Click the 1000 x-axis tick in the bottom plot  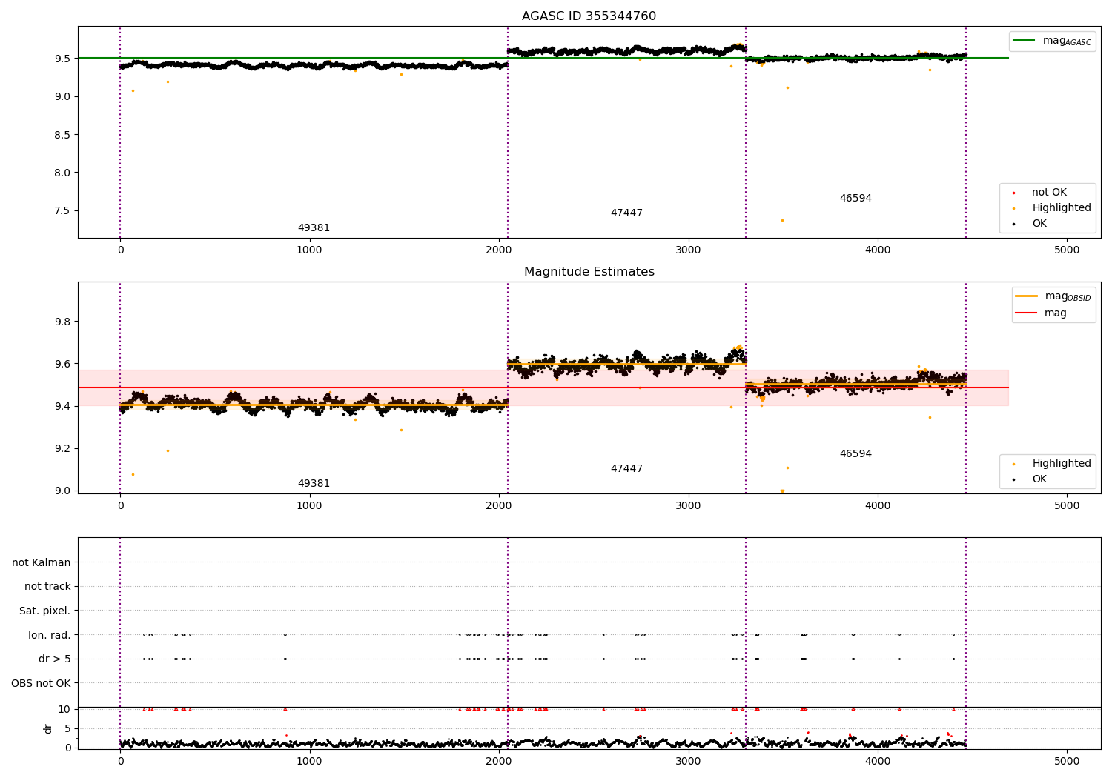(309, 762)
